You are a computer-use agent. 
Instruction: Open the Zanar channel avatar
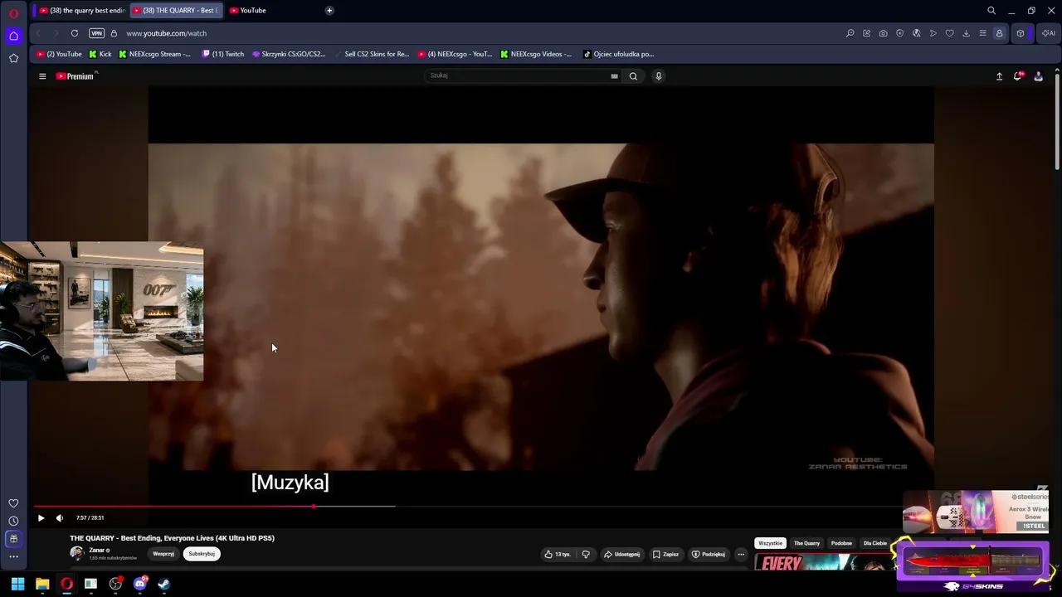point(77,553)
